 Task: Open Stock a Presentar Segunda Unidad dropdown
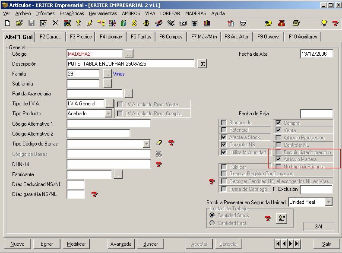point(329,202)
